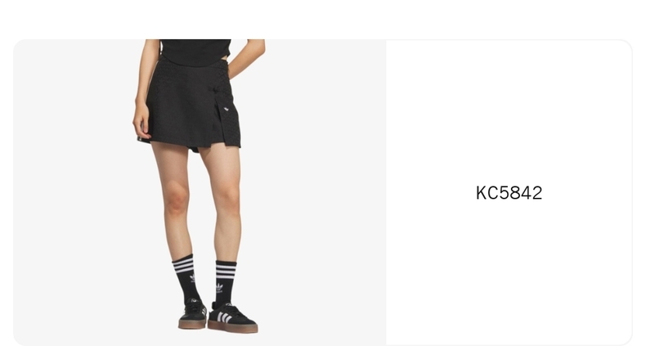Image resolution: width=646 pixels, height=346 pixels.
Task: Click the hem of the black skirt
Action: click(187, 144)
